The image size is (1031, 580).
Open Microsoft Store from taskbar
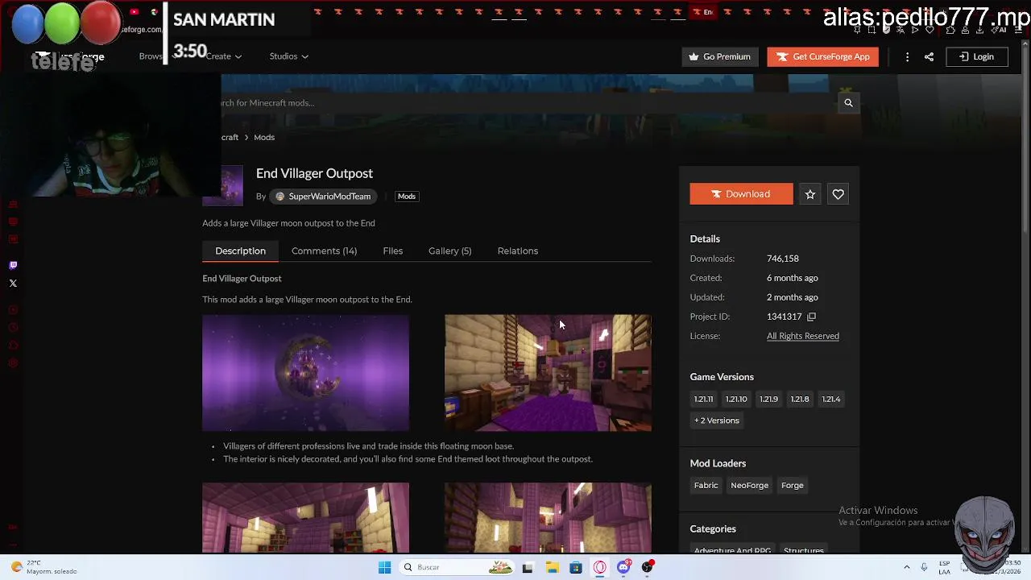(576, 567)
